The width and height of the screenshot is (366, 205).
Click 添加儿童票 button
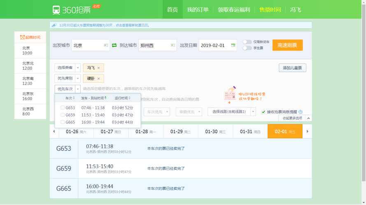pos(292,68)
